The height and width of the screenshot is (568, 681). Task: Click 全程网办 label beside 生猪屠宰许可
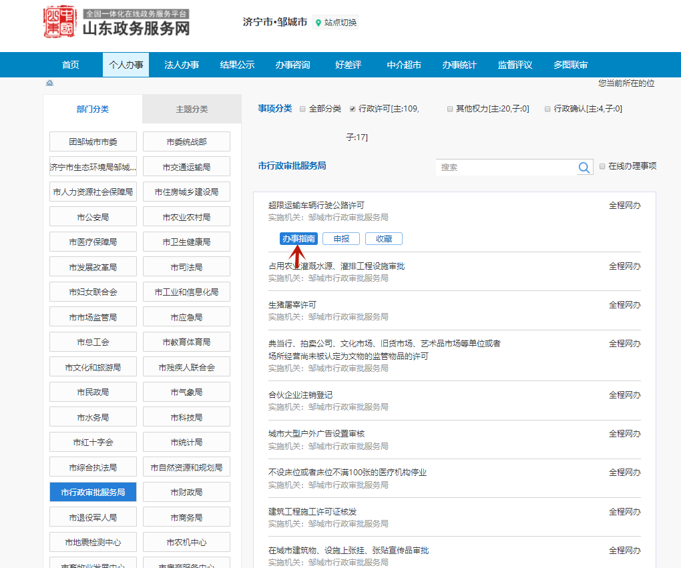[624, 305]
